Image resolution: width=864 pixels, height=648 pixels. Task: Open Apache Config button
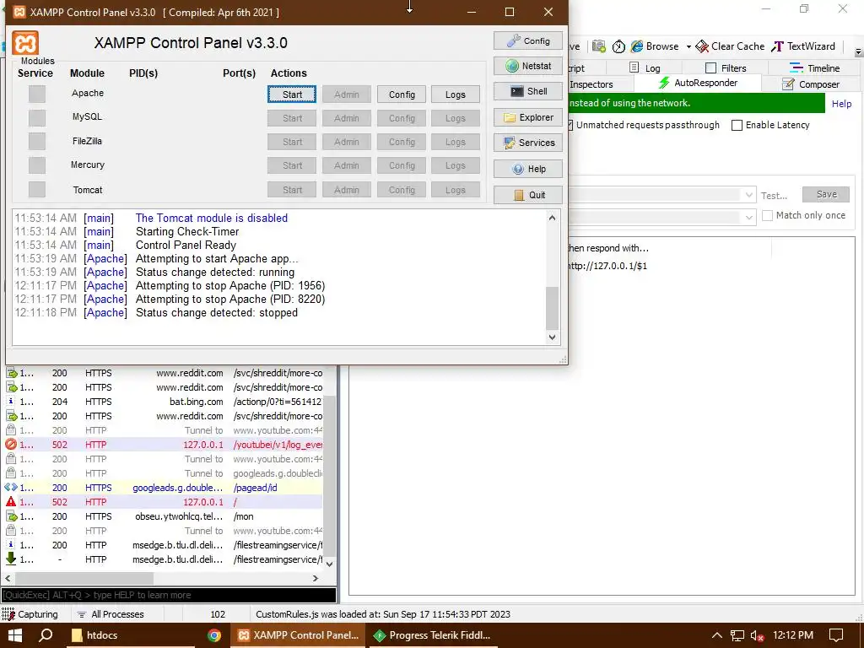(x=402, y=94)
